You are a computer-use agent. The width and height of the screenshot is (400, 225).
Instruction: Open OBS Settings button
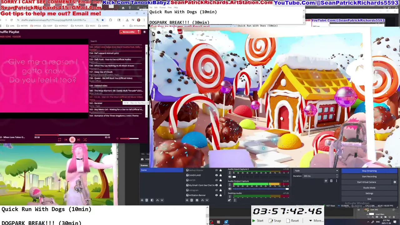click(369, 193)
